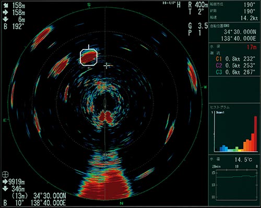Click the T 2° tilt angle setting
261x208 pixels.
196,12
